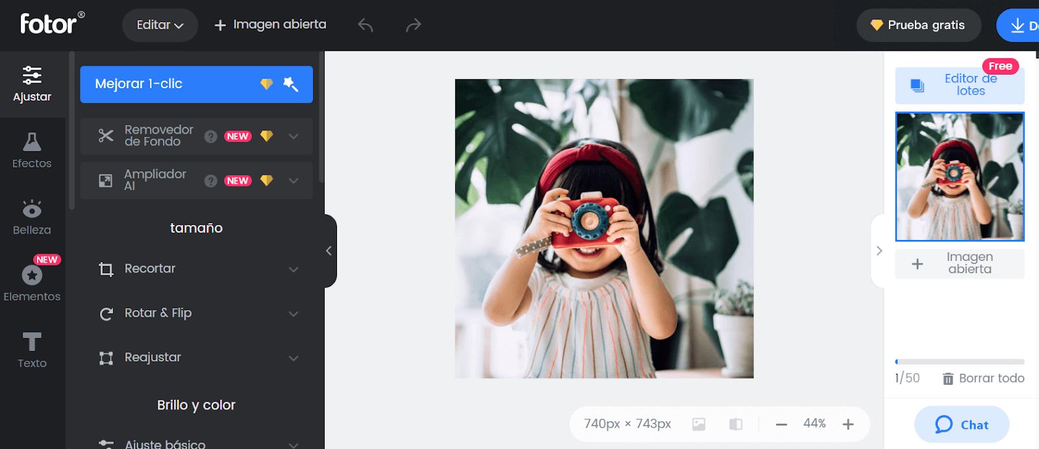Viewport: 1039px width, 449px height.
Task: Expand the Recortar section chevron
Action: 294,269
